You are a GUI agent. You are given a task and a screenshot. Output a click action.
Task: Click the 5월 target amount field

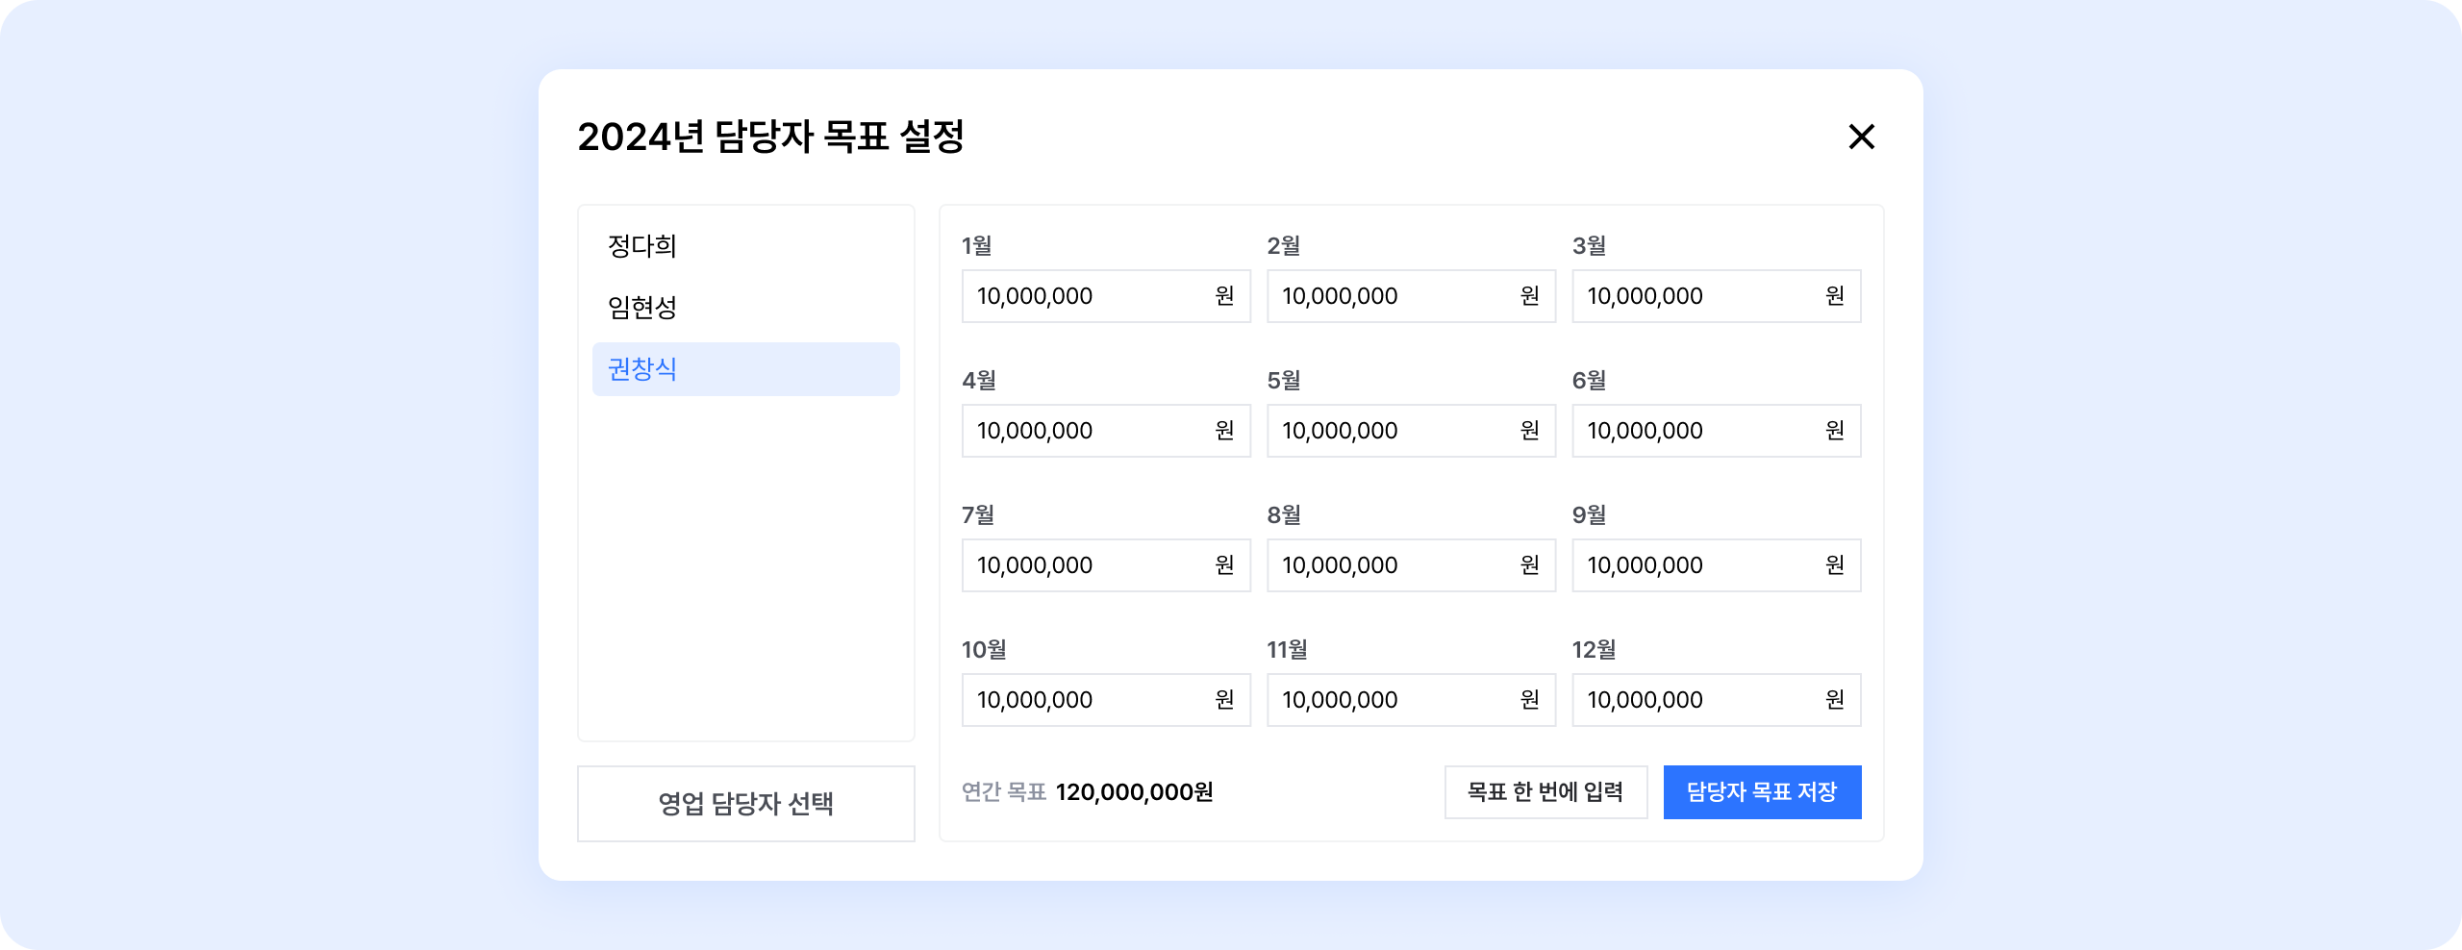(1393, 431)
